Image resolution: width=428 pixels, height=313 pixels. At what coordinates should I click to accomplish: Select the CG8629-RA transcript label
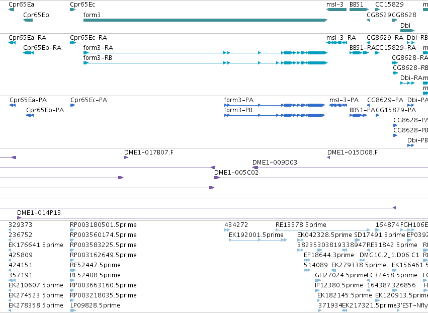point(385,38)
